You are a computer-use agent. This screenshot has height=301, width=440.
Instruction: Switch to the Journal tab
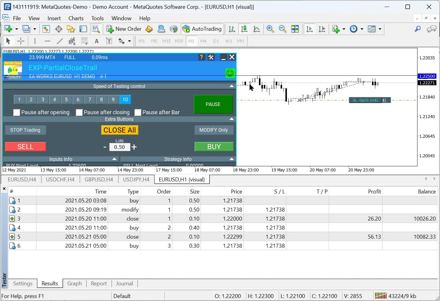coord(124,284)
